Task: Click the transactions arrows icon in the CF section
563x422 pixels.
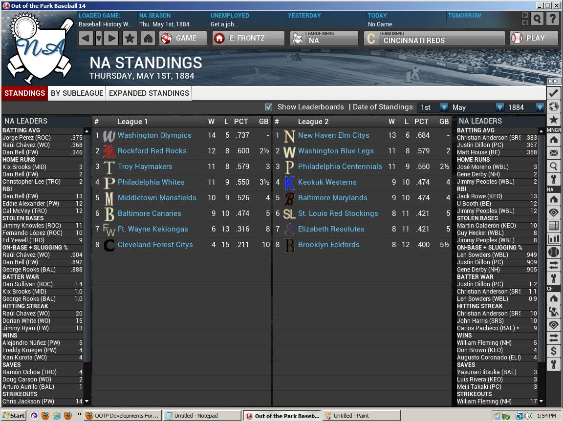Action: 554,338
